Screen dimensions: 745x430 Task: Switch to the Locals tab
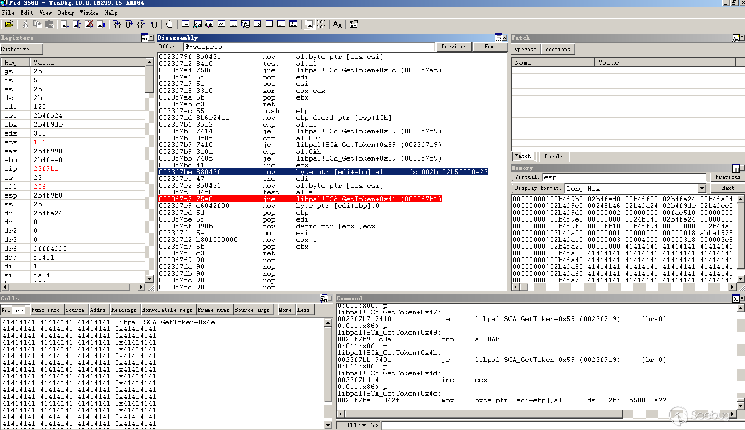554,156
